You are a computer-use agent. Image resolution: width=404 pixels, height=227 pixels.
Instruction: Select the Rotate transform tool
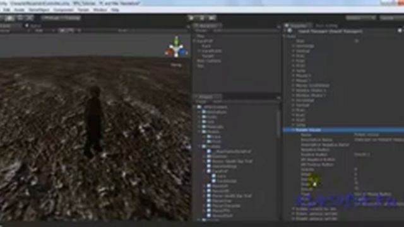coord(20,18)
